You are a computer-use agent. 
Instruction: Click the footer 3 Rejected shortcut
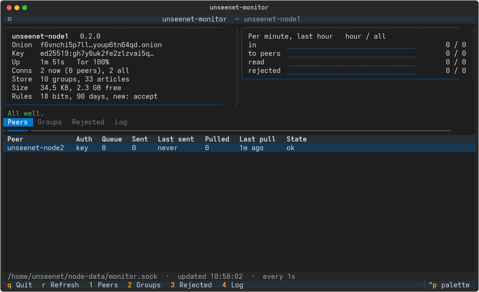pyautogui.click(x=191, y=285)
